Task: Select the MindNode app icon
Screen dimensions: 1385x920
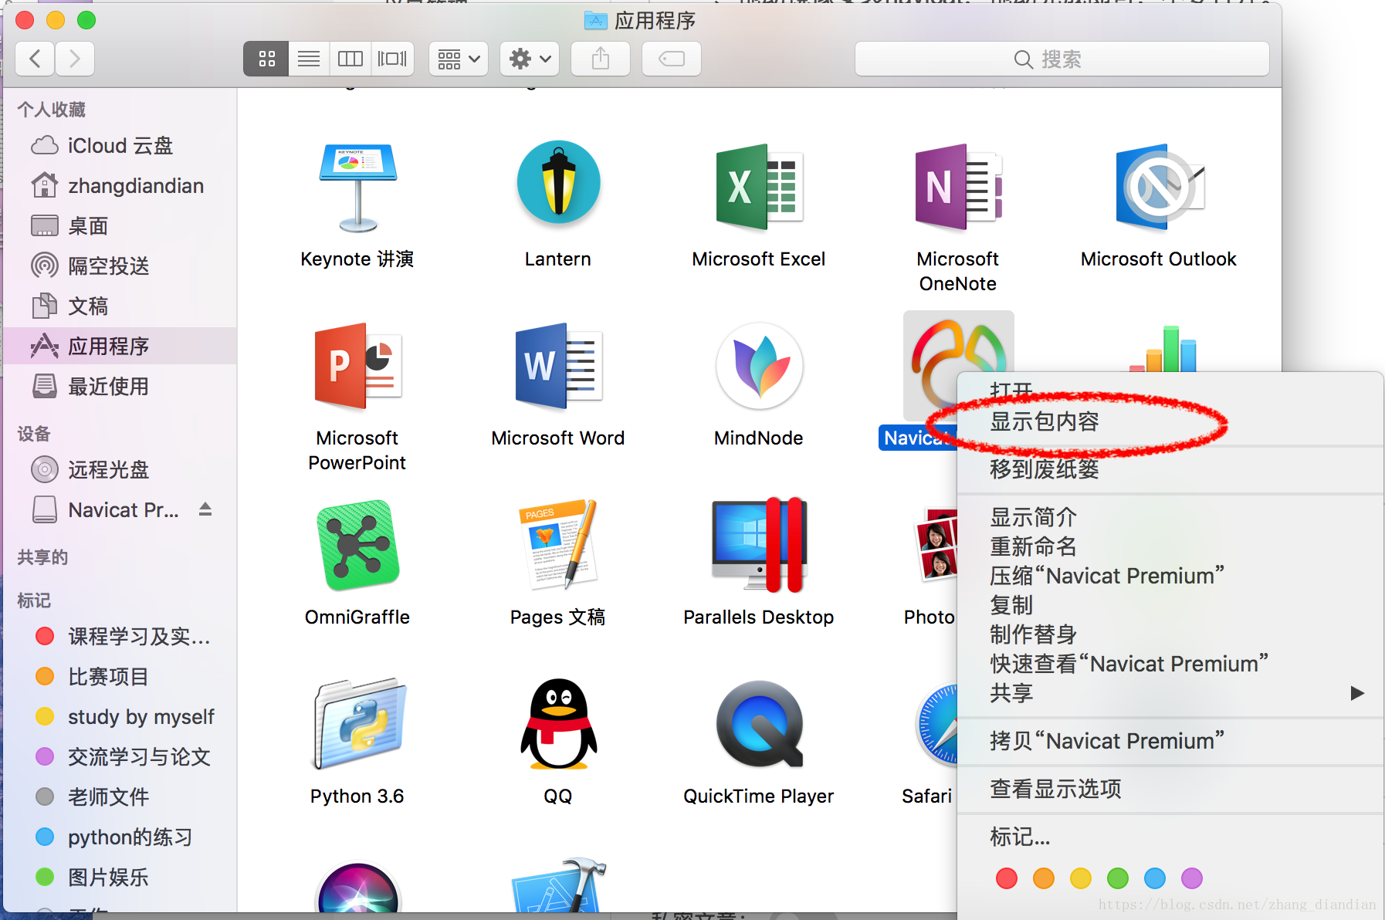Action: 759,367
